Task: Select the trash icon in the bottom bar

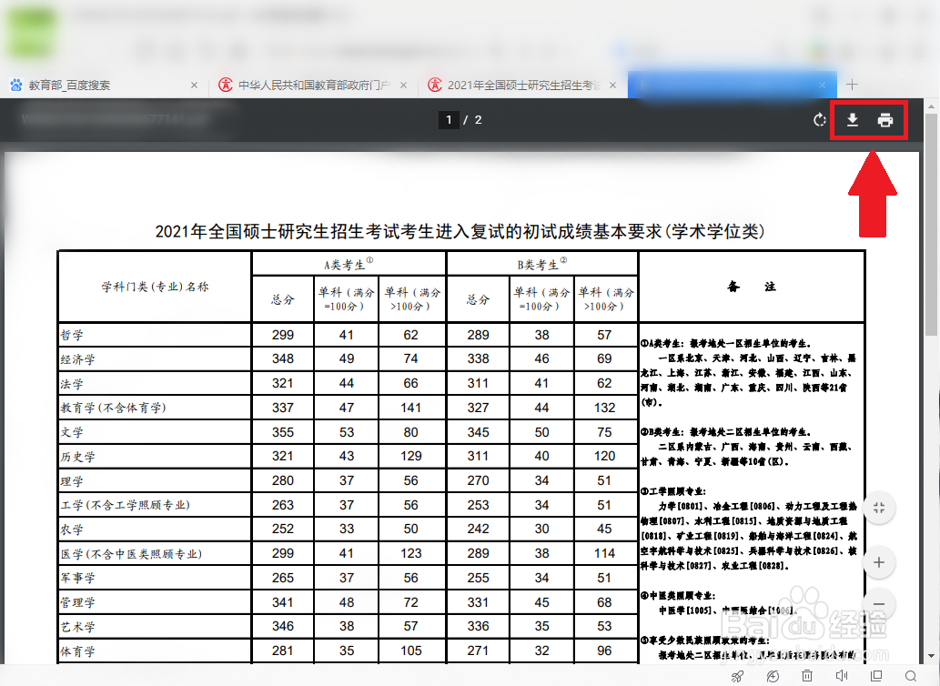Action: [x=807, y=676]
